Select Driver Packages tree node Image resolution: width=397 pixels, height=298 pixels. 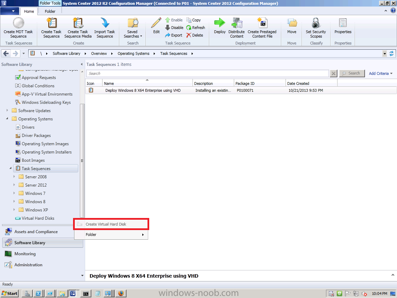(x=36, y=136)
